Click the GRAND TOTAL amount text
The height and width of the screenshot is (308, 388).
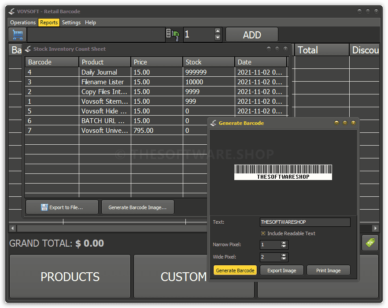tap(89, 243)
